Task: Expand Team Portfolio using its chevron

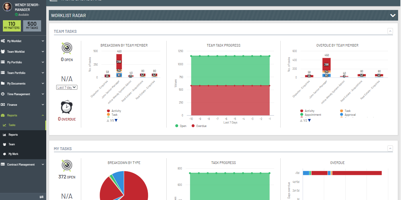Action: [43, 73]
